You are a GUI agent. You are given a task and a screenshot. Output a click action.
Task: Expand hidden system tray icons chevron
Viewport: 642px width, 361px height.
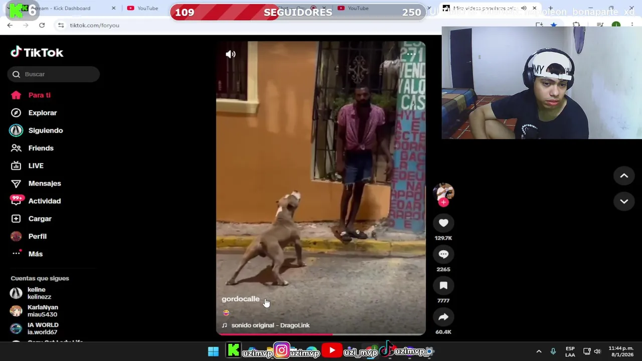539,351
